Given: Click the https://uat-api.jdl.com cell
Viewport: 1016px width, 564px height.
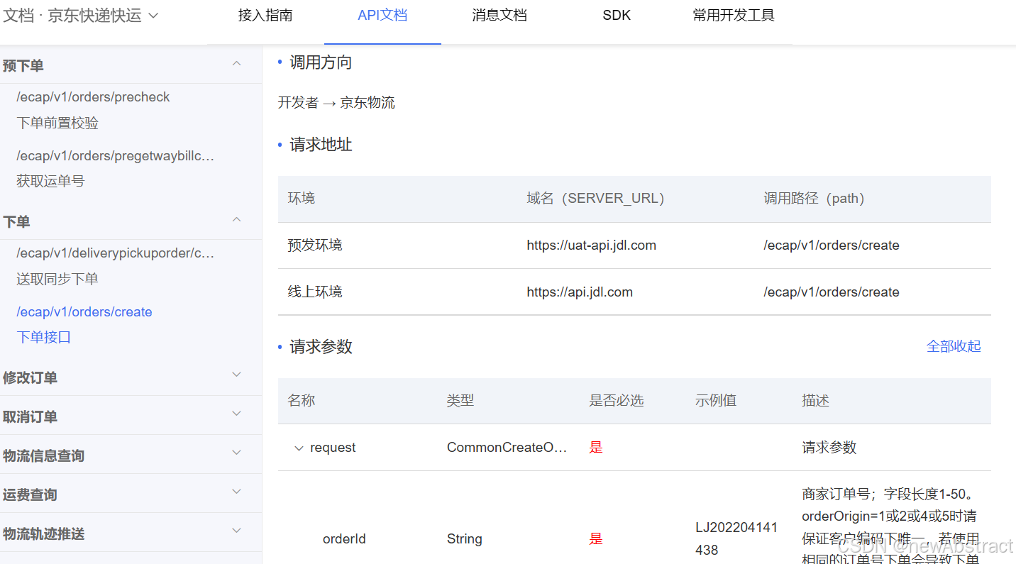Looking at the screenshot, I should (x=591, y=245).
